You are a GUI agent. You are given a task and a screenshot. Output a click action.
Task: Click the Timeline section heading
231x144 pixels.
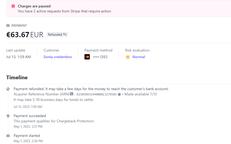tap(17, 77)
